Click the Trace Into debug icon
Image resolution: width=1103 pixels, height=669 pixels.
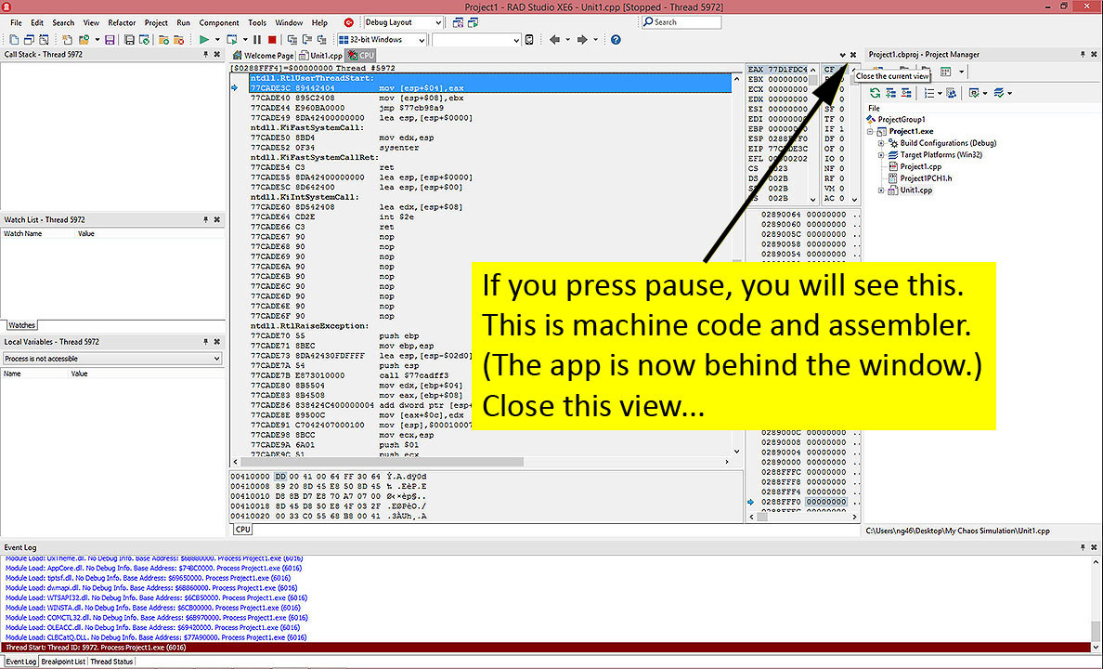click(292, 40)
